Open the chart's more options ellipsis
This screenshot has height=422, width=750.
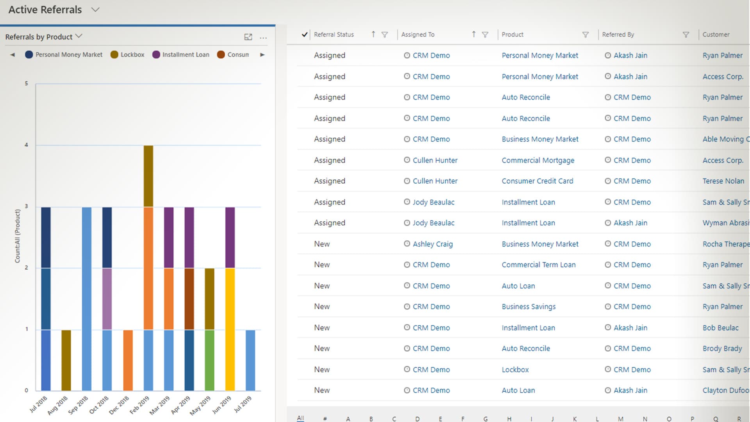pos(263,38)
